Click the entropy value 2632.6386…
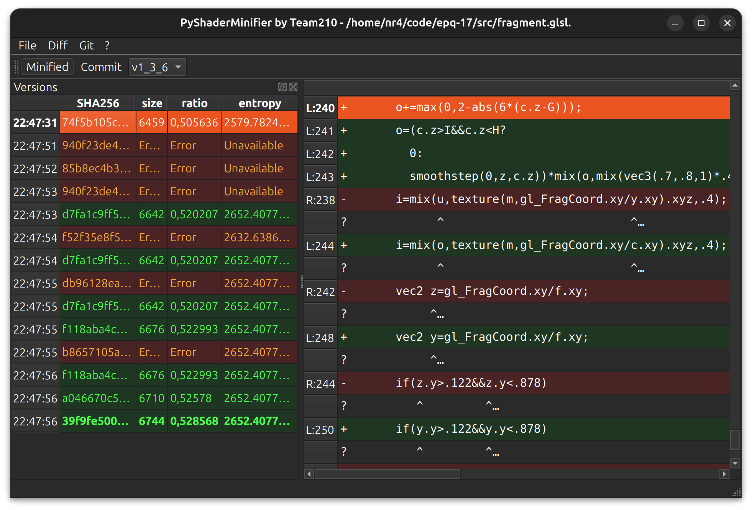This screenshot has height=510, width=752. click(x=259, y=237)
